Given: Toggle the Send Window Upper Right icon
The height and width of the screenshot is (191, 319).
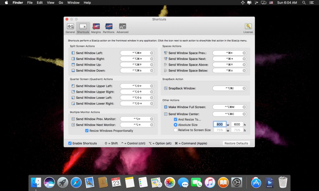Looking at the screenshot, I should tap(73, 92).
